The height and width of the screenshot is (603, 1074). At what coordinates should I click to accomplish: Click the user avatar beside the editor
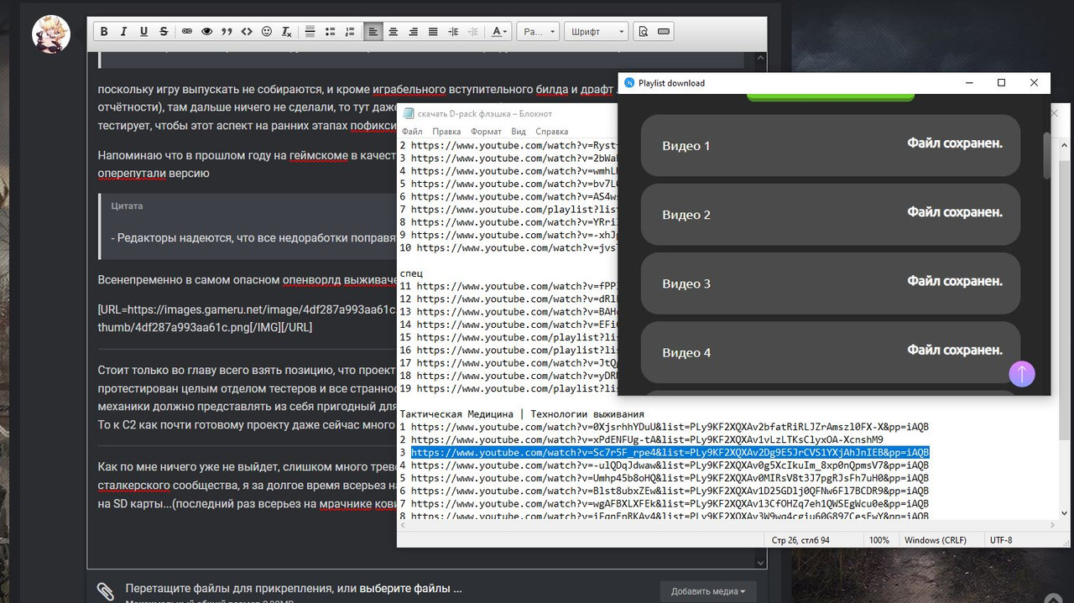(x=51, y=34)
